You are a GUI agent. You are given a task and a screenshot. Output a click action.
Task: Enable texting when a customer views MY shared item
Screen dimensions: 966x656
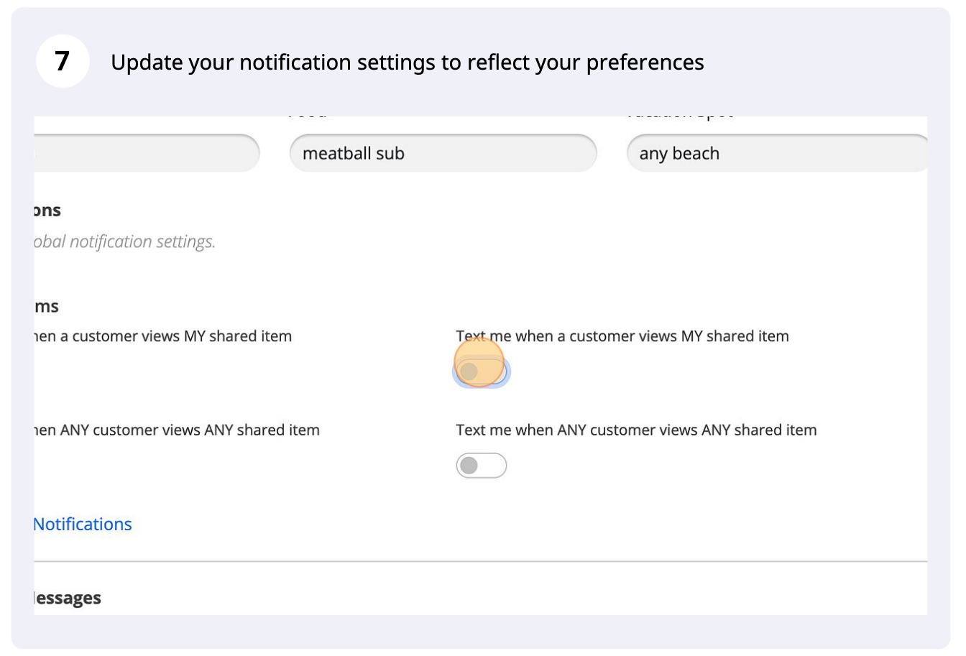point(480,370)
